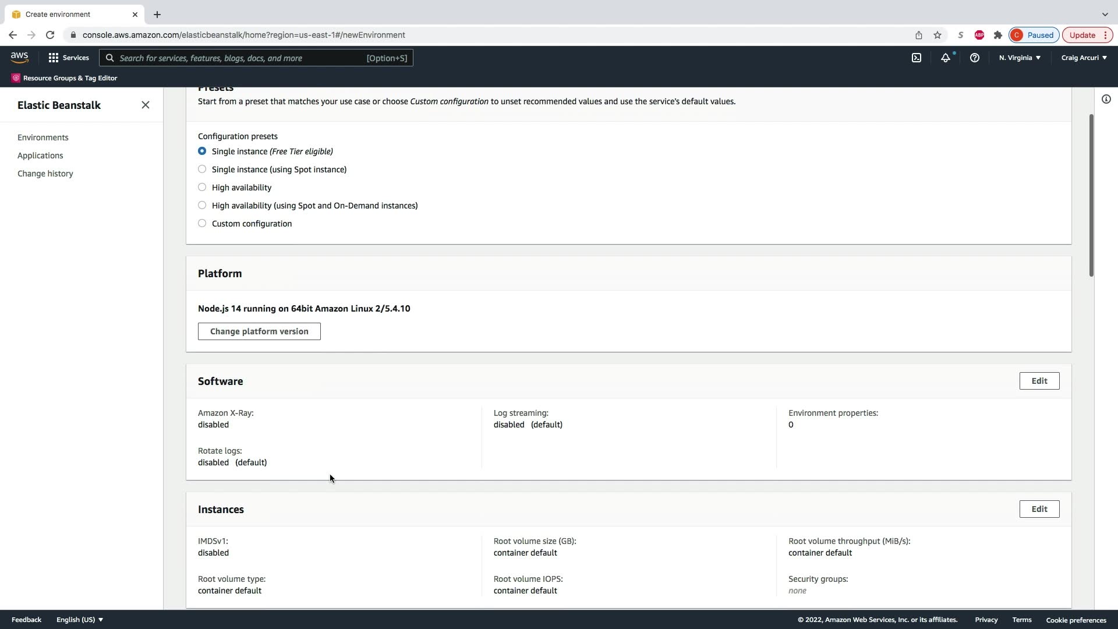Open Change history in sidebar

tap(45, 174)
